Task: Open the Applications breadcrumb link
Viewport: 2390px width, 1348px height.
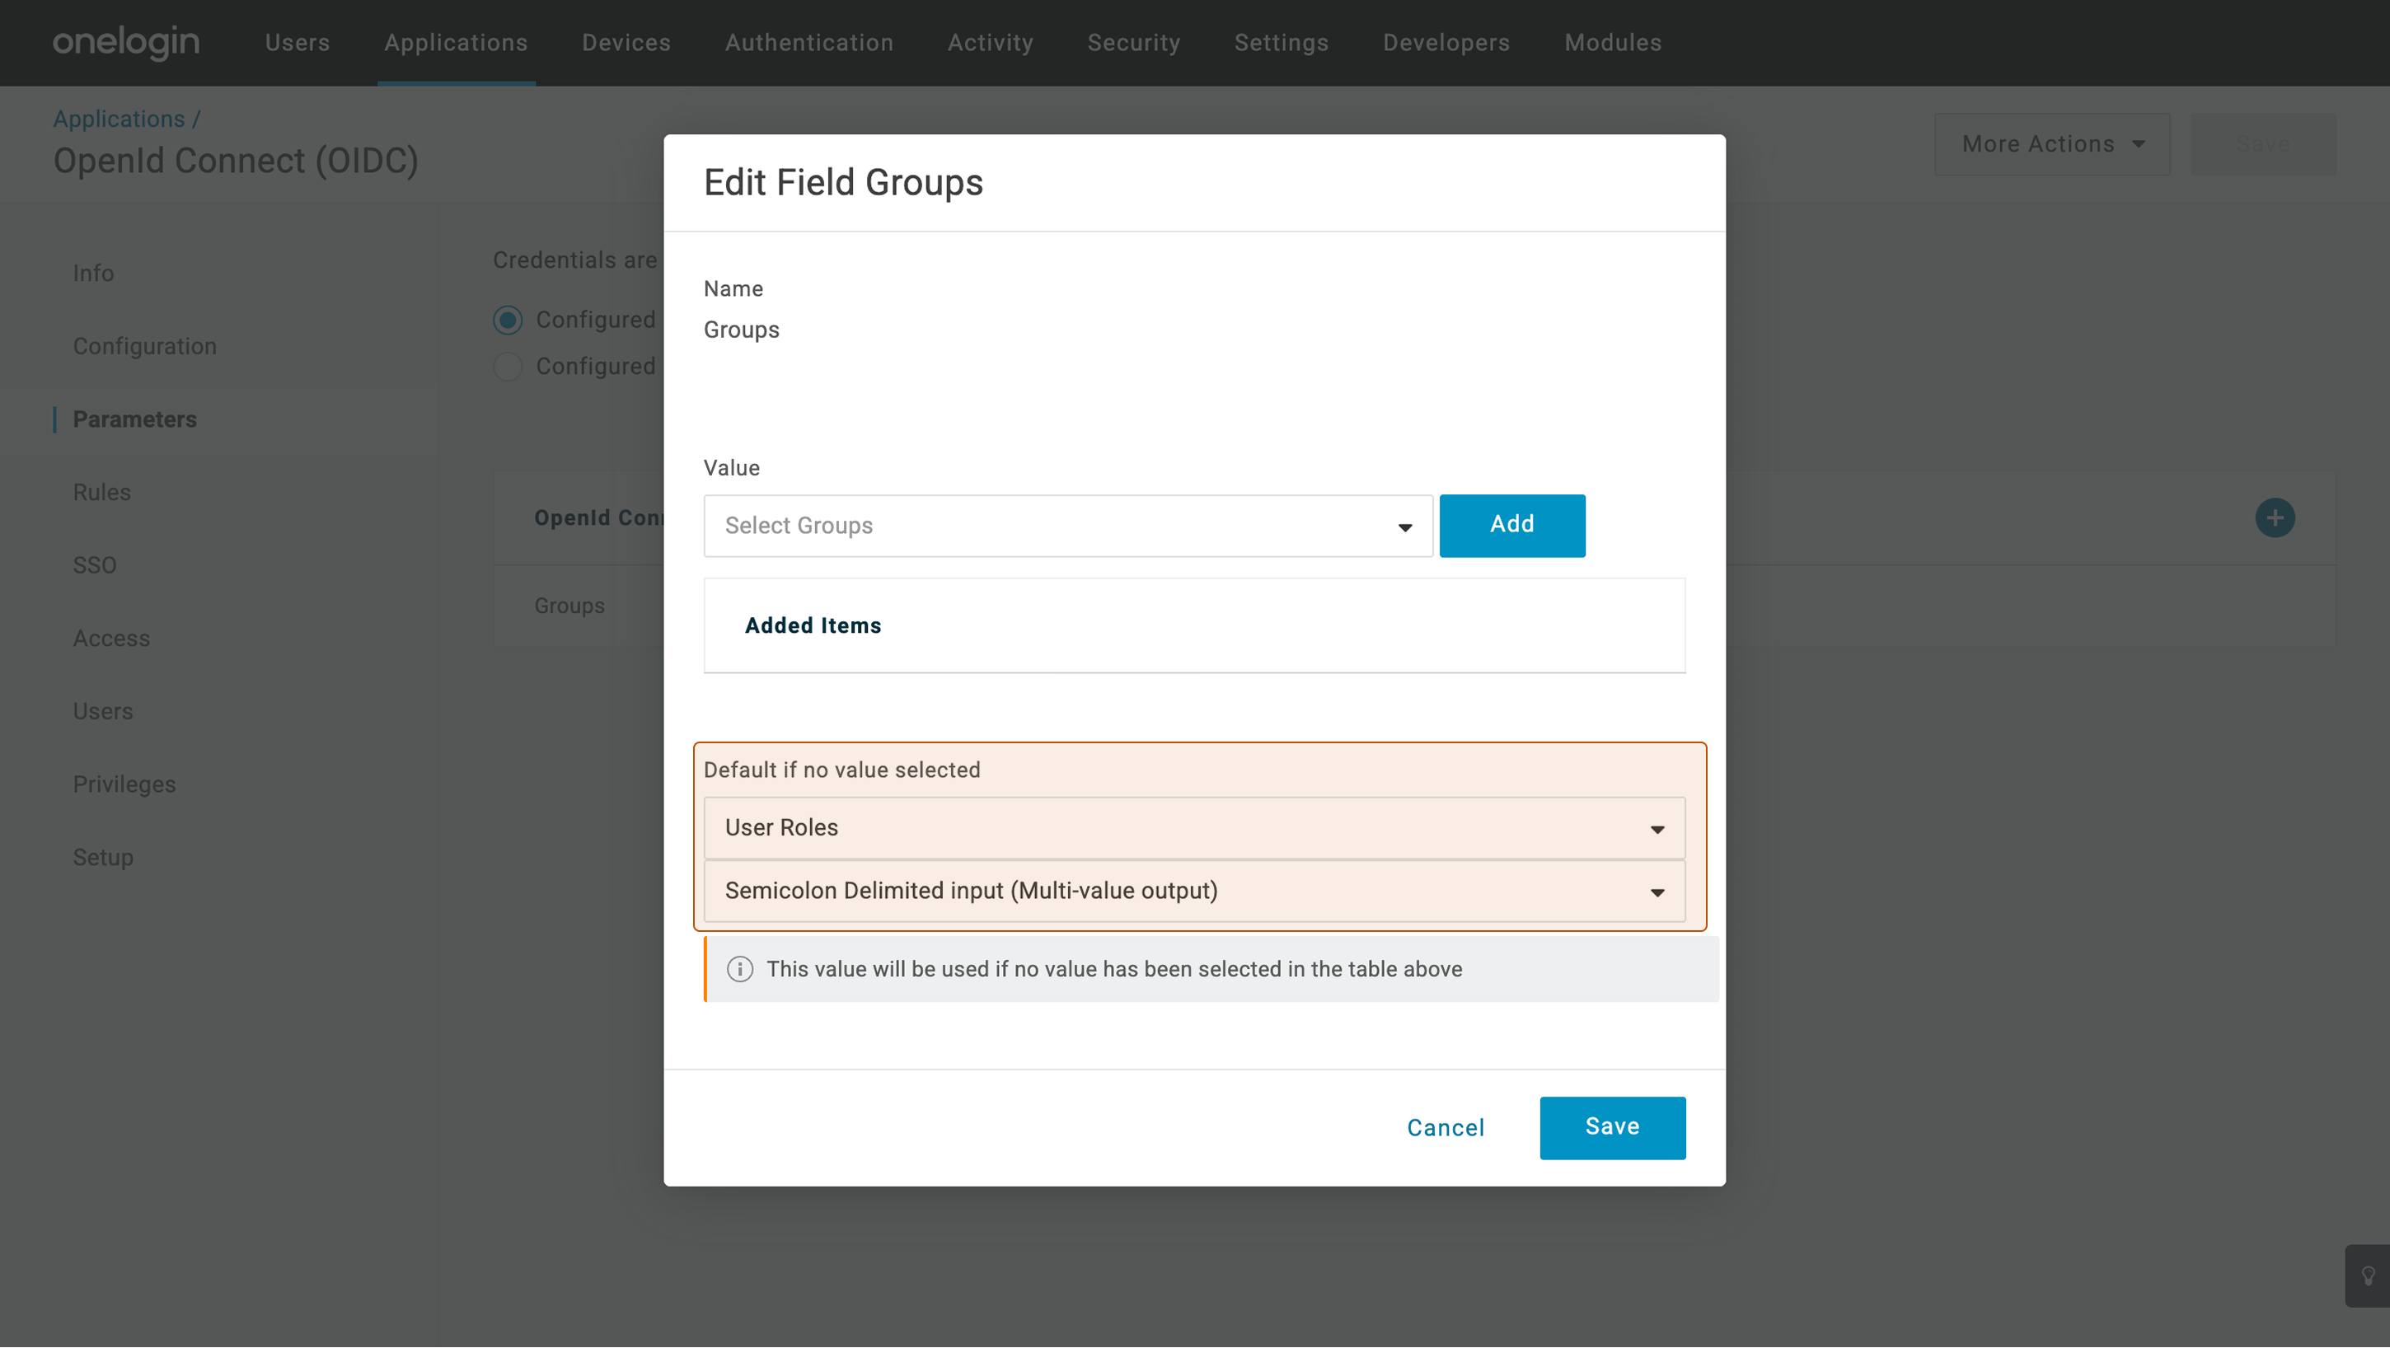Action: tap(119, 118)
